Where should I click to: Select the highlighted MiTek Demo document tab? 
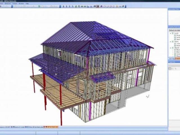coord(51,127)
